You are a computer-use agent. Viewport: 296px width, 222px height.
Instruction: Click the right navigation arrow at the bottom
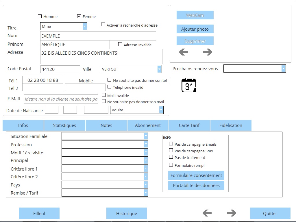(x=232, y=213)
